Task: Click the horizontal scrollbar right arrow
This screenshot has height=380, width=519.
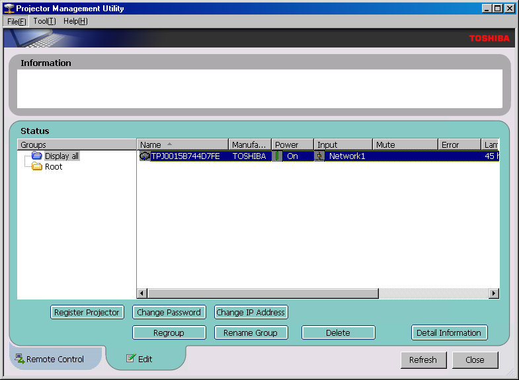Action: (x=494, y=293)
